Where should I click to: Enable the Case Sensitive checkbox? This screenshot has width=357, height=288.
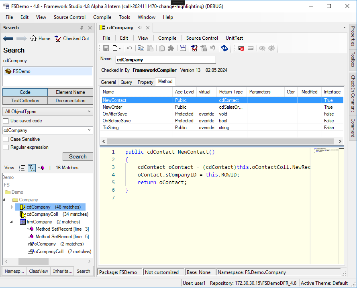pyautogui.click(x=6, y=139)
